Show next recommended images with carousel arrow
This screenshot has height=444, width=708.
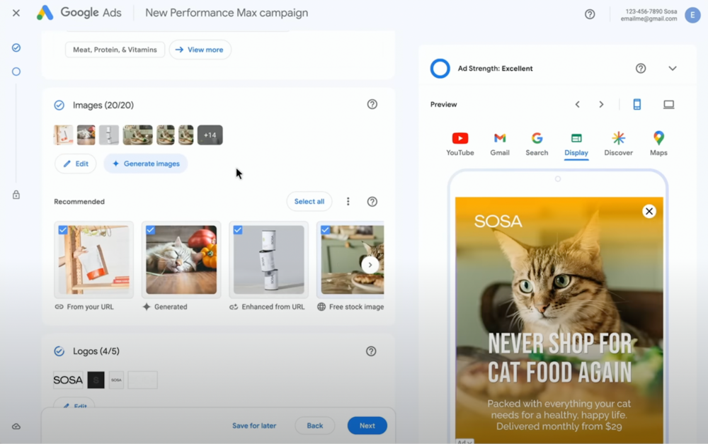coord(370,265)
